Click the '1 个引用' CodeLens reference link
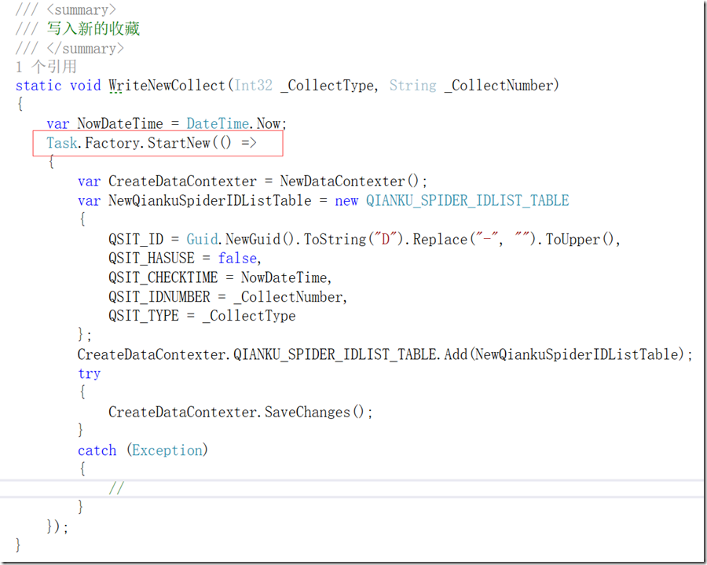This screenshot has height=565, width=707. (x=46, y=67)
